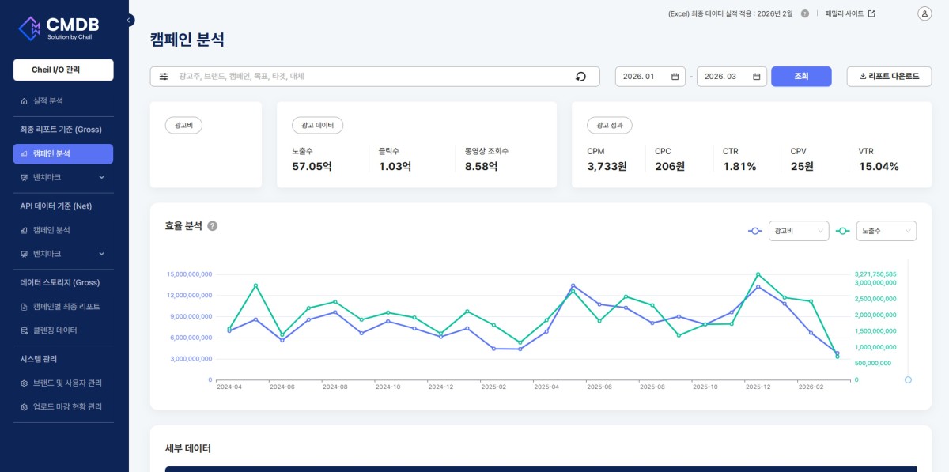Open the user profile icon
The width and height of the screenshot is (949, 472).
tap(924, 13)
